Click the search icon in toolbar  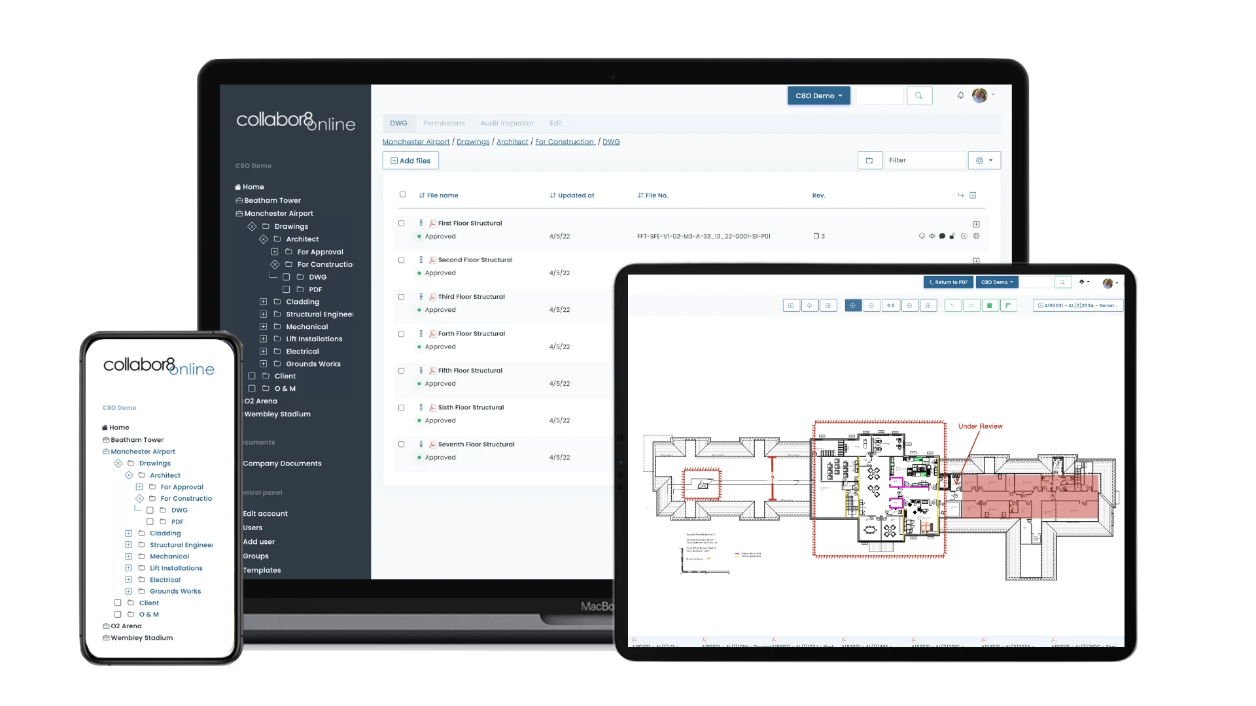[x=918, y=95]
